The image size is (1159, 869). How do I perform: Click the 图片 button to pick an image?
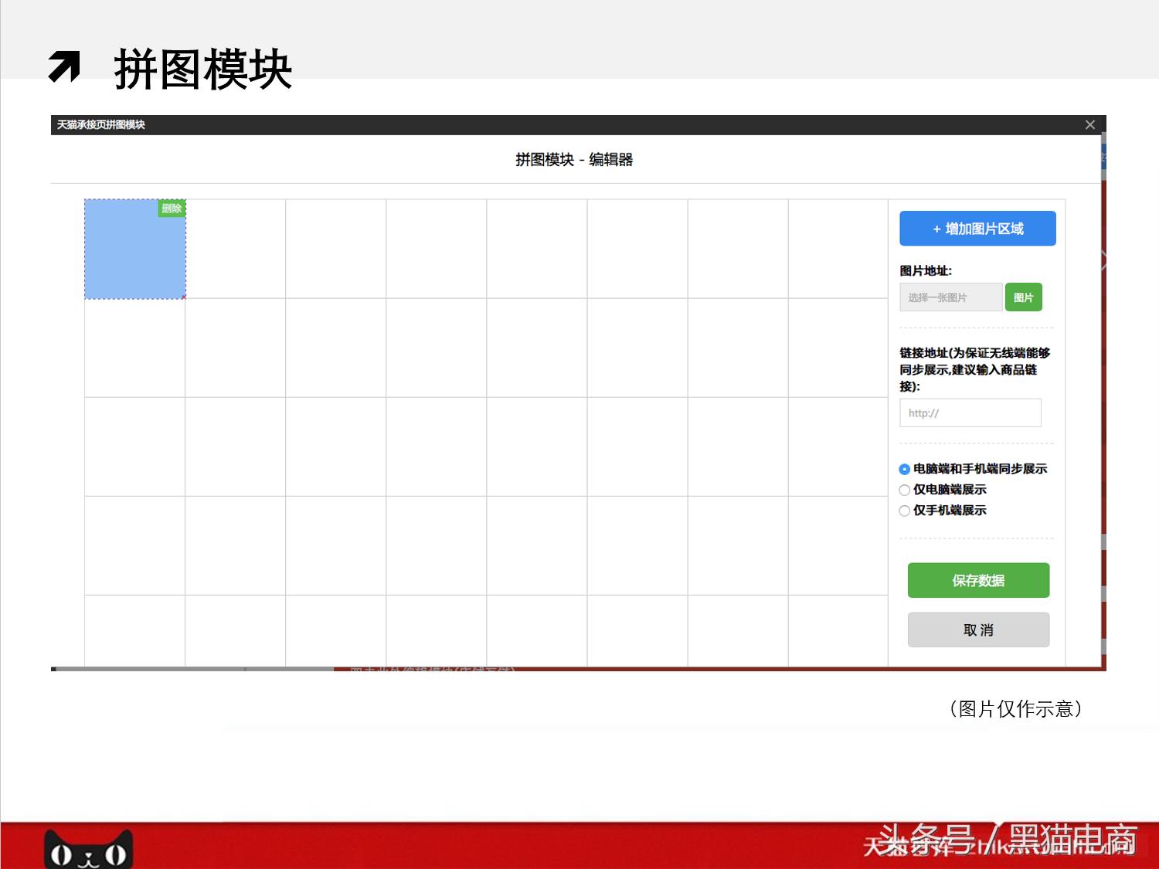(x=1023, y=297)
